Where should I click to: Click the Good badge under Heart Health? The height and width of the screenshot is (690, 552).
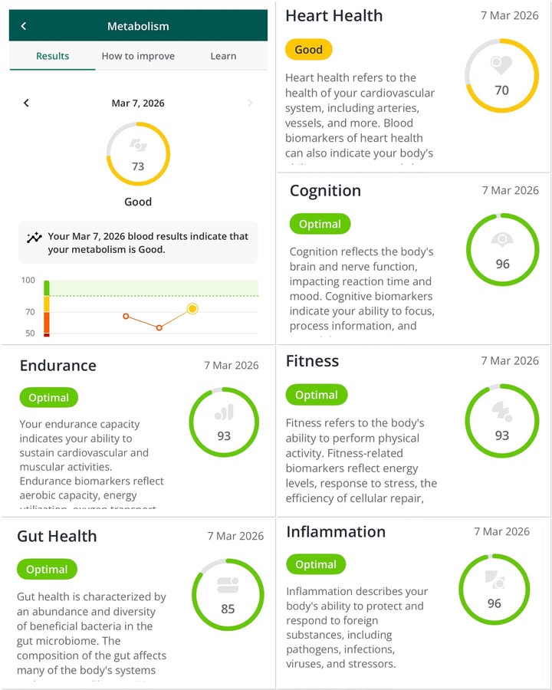coord(308,50)
